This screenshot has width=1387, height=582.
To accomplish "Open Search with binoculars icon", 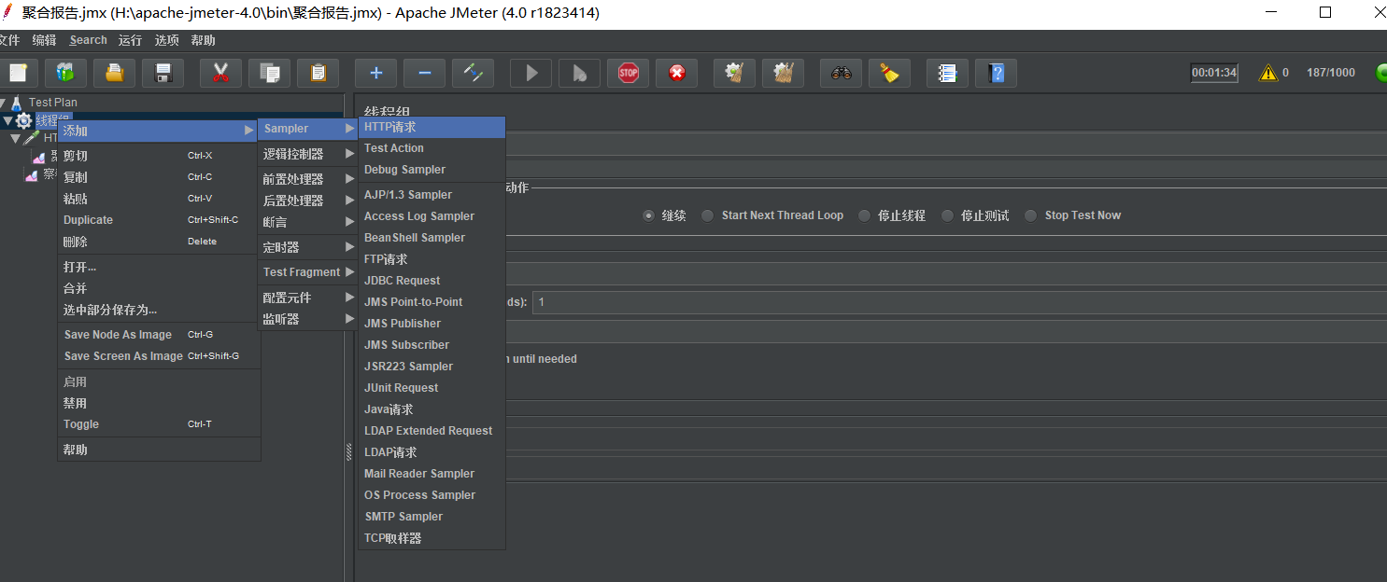I will (841, 73).
